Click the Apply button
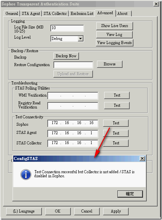 coord(116,211)
